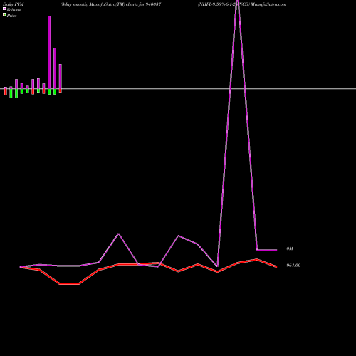Click the tallest magenta volume bar

tap(49, 52)
